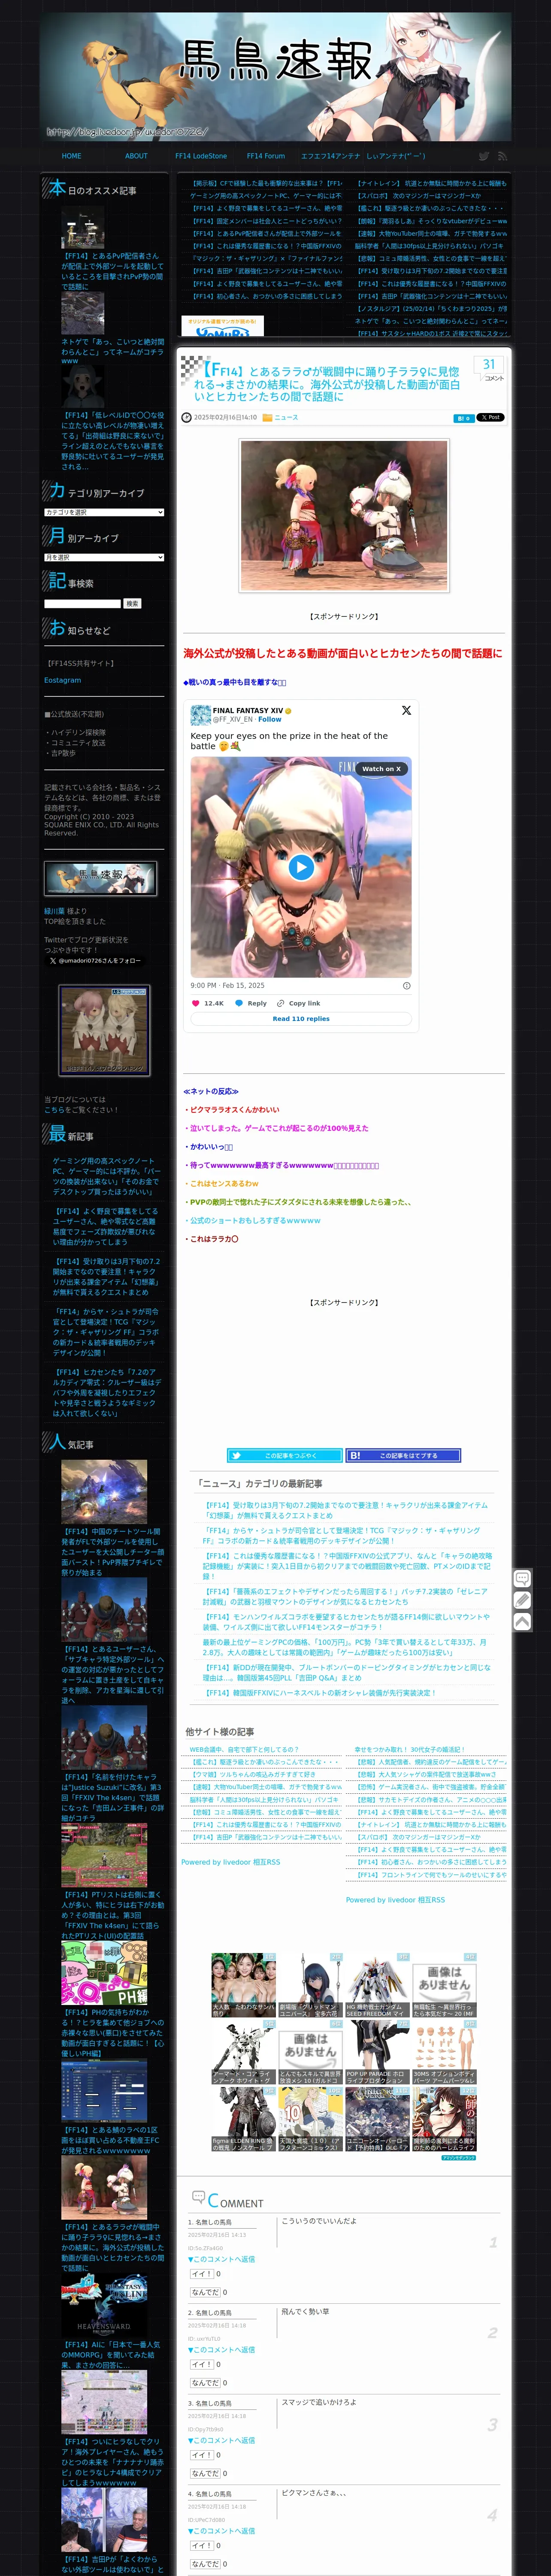Click the article's Lalafell screenshot image
The image size is (551, 2576).
[x=345, y=515]
